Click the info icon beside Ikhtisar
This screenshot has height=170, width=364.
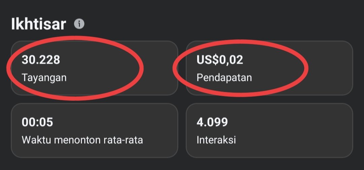point(79,24)
